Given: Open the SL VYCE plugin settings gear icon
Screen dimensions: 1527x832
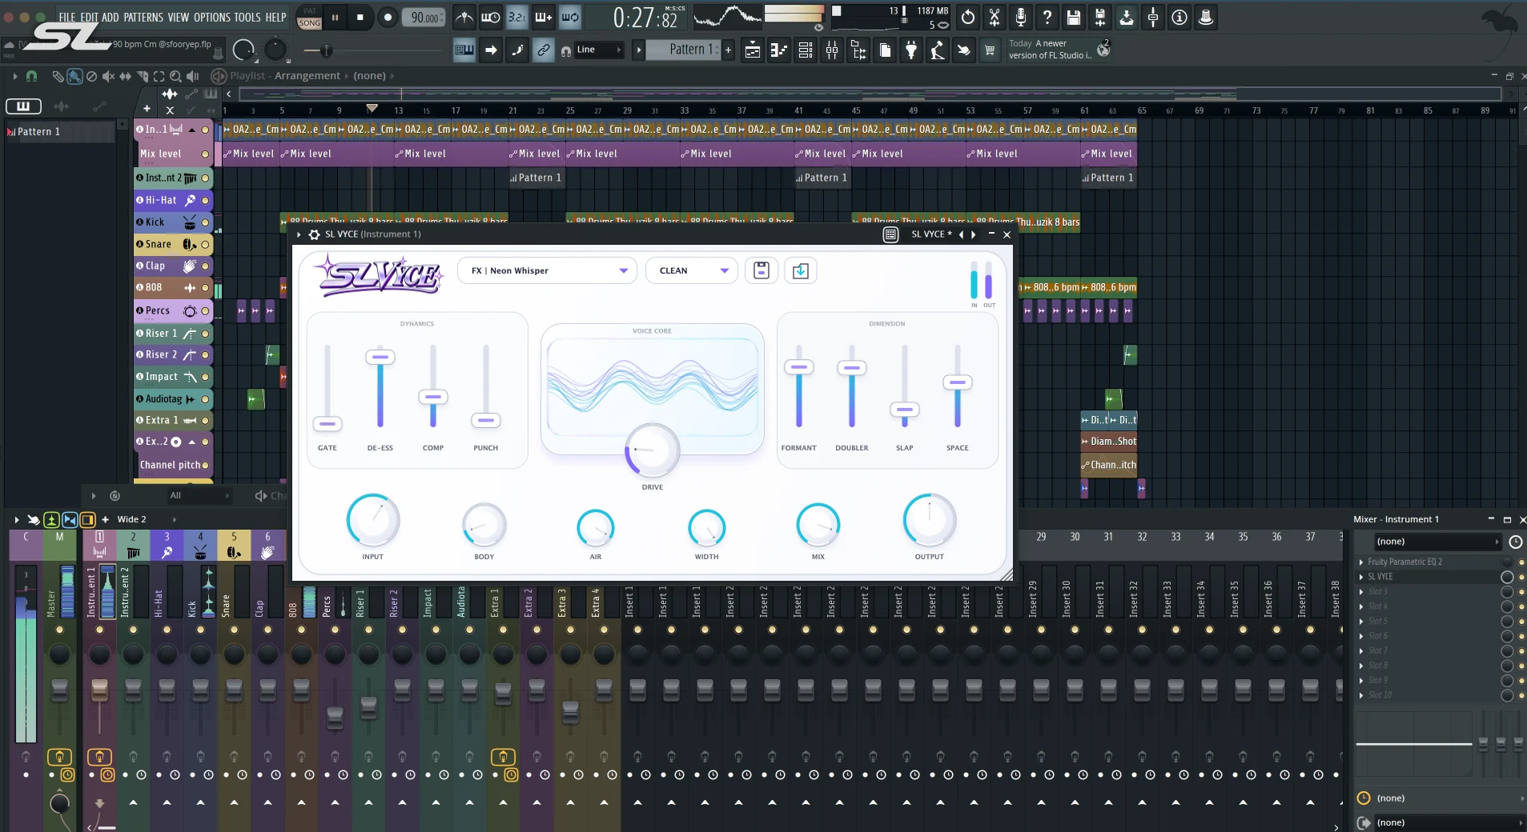Looking at the screenshot, I should (314, 234).
